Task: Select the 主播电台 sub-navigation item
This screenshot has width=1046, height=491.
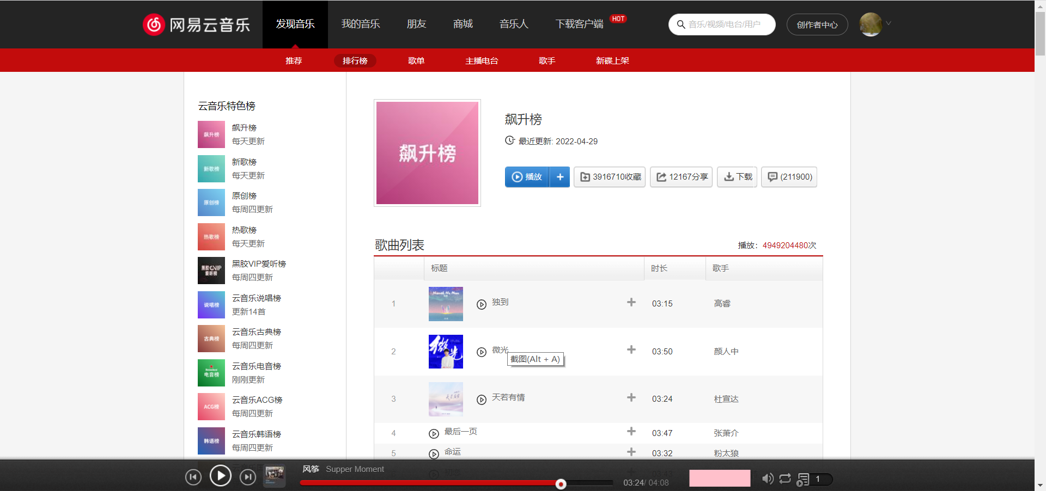Action: coord(482,60)
